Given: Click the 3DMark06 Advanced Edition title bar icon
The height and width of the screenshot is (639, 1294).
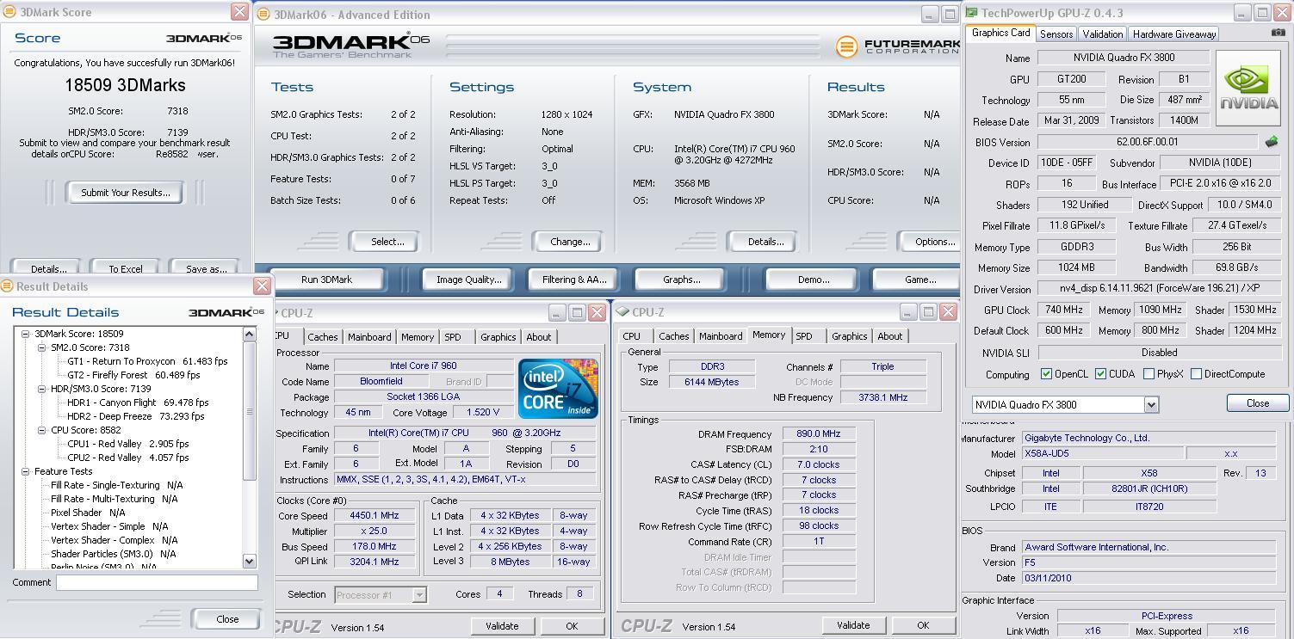Looking at the screenshot, I should click(263, 14).
